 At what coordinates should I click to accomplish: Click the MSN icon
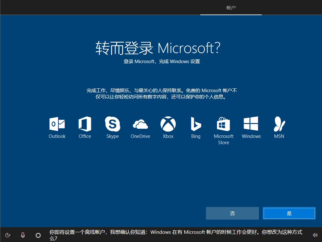[x=279, y=124]
